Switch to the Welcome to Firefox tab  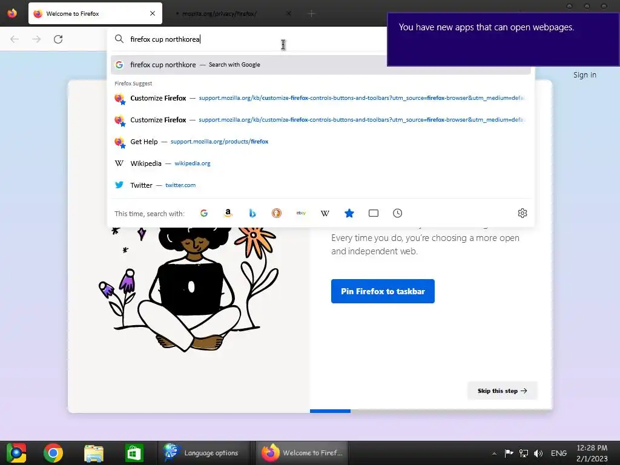click(x=95, y=13)
